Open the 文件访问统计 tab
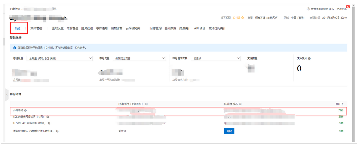357x144 pixels. pos(217,29)
